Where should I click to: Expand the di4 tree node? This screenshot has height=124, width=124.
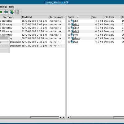click(x=69, y=21)
